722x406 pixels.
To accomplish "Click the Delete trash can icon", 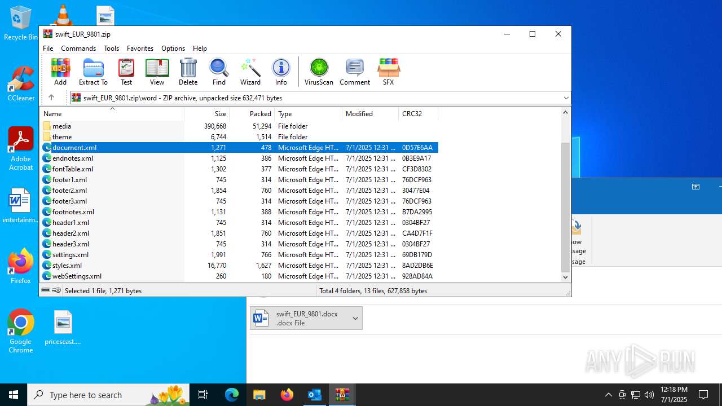I will click(188, 72).
